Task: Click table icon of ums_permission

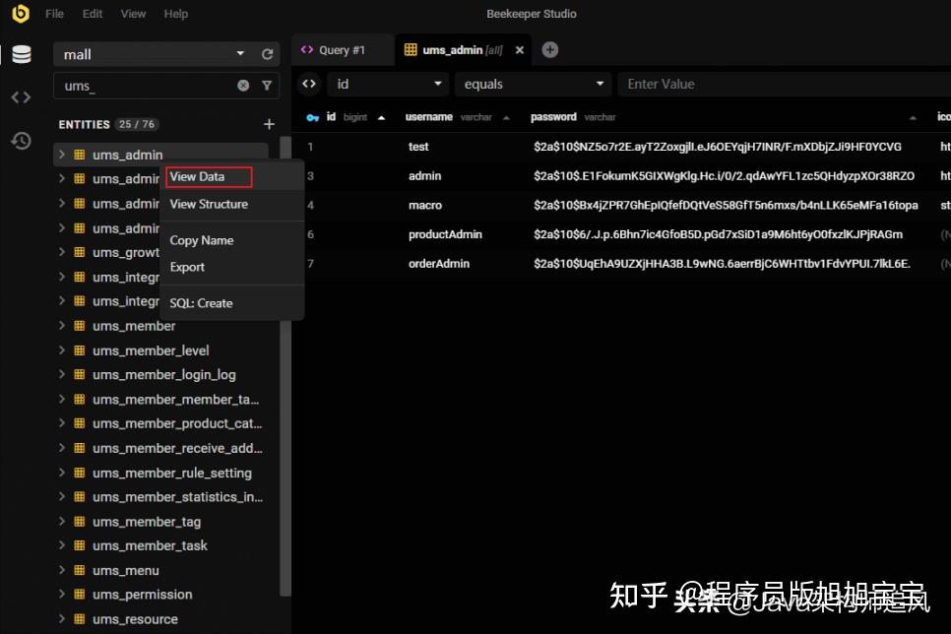Action: [x=79, y=595]
